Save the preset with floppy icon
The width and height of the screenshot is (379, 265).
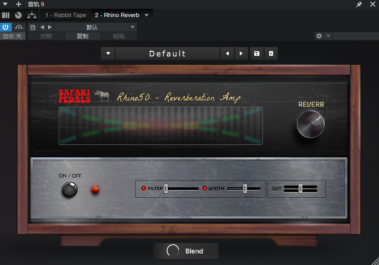pyautogui.click(x=257, y=53)
